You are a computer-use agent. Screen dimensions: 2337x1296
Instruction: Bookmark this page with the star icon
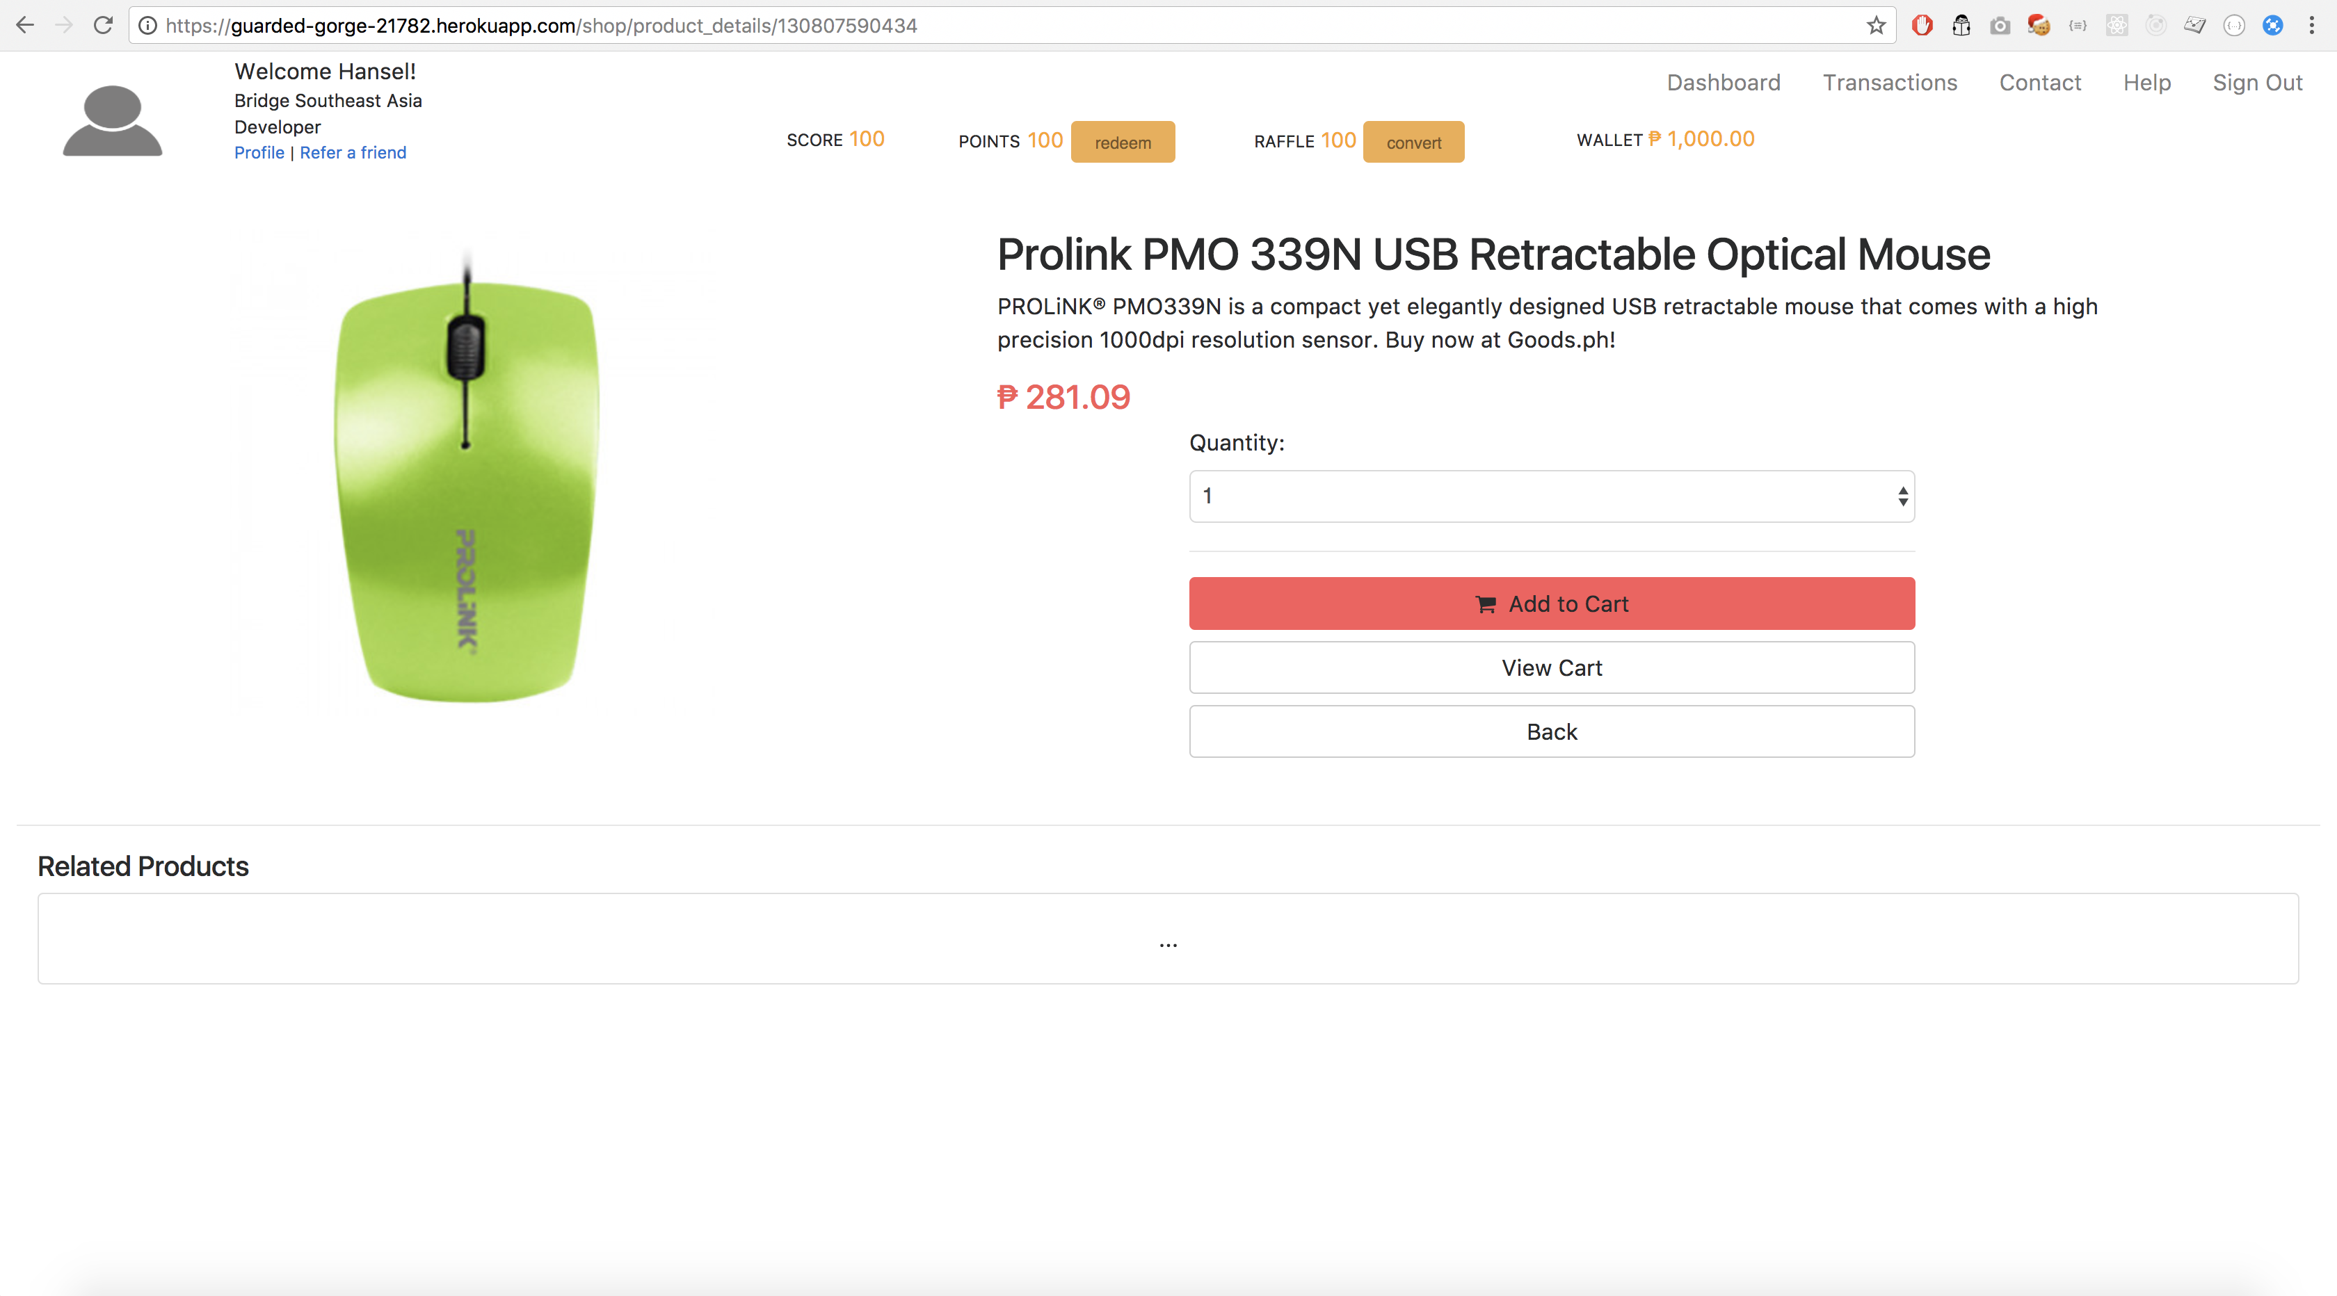point(1876,26)
